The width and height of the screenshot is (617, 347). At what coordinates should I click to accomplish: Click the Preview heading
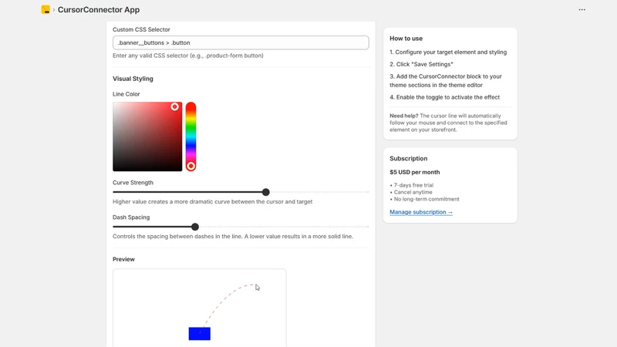(x=123, y=259)
